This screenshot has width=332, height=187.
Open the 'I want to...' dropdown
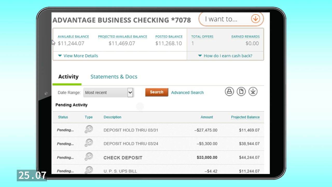click(x=231, y=19)
